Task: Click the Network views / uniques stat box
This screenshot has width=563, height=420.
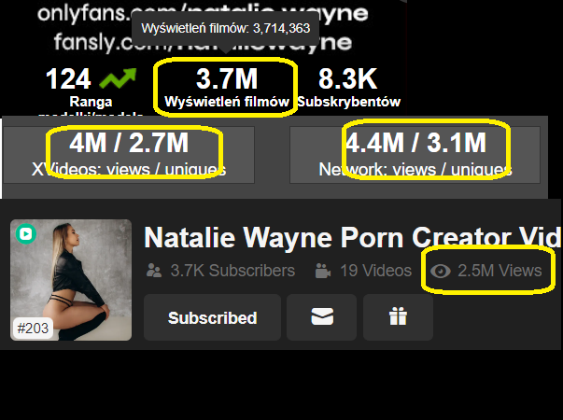Action: (x=415, y=155)
